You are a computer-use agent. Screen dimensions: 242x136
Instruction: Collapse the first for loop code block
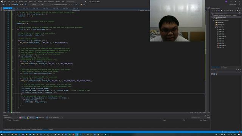click(12, 14)
